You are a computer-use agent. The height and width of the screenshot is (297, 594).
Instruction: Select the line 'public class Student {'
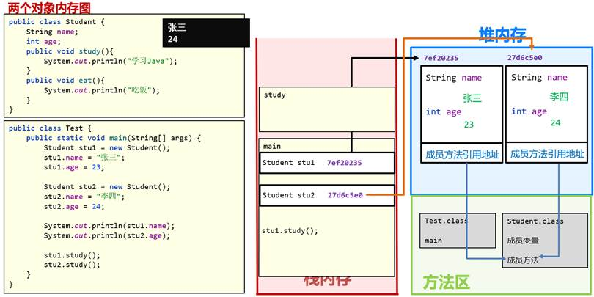click(x=56, y=22)
